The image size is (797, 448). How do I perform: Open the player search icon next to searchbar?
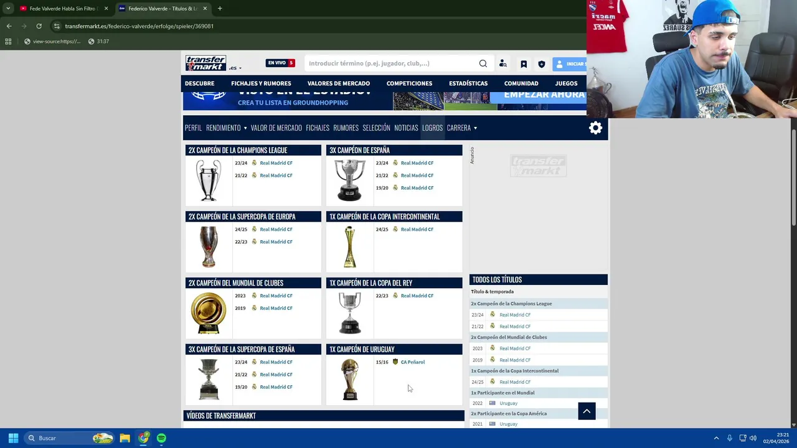point(503,63)
